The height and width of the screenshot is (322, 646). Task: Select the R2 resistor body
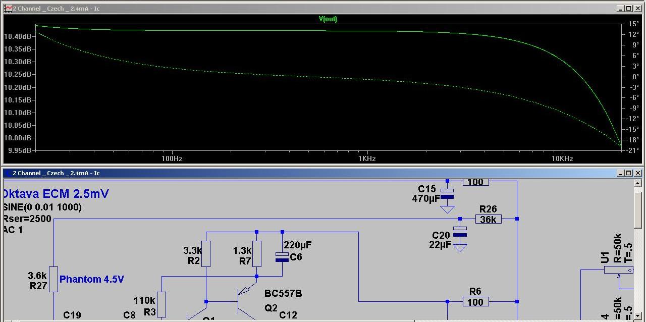(206, 253)
